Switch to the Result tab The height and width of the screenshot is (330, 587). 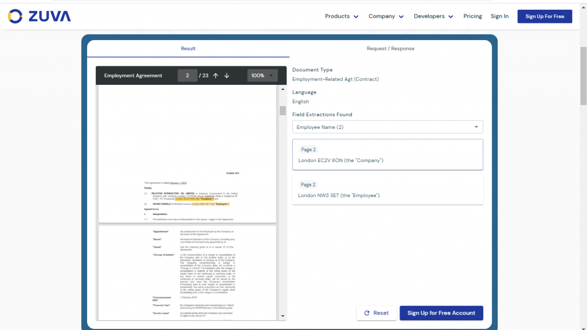coord(188,49)
